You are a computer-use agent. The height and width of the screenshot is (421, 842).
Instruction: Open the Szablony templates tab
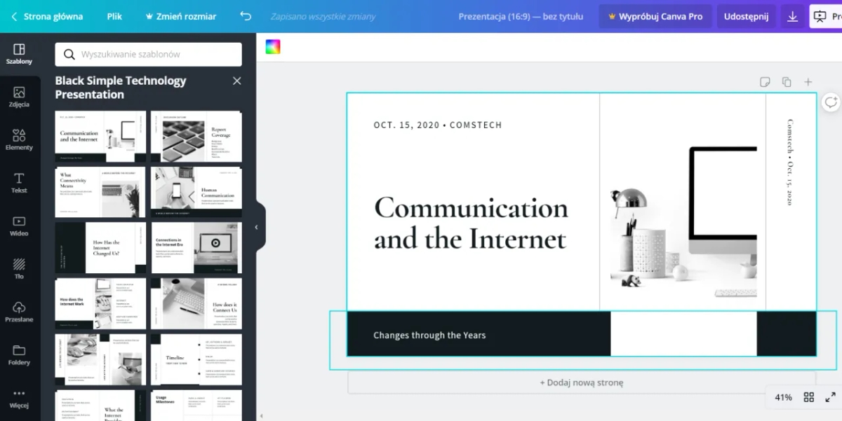(x=19, y=54)
